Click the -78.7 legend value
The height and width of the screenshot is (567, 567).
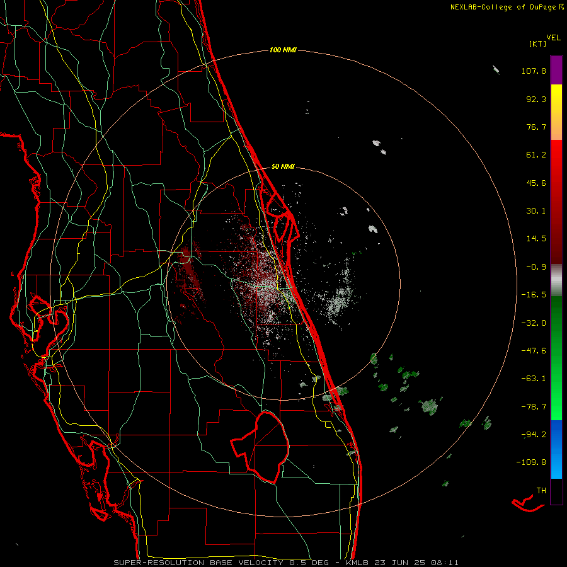click(534, 407)
